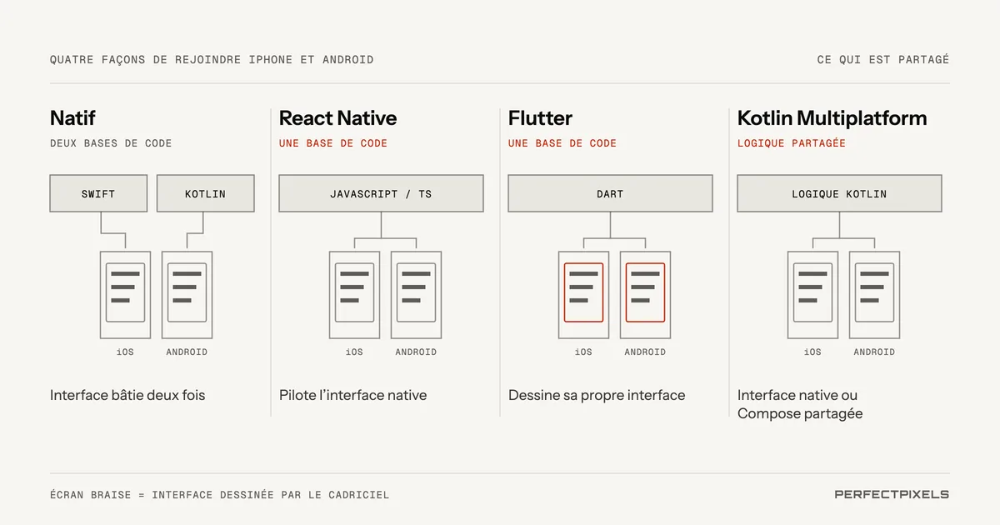Click the red Android phone icon under Flutter
1000x525 pixels.
(645, 294)
